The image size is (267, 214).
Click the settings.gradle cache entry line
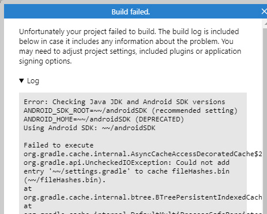click(x=126, y=171)
